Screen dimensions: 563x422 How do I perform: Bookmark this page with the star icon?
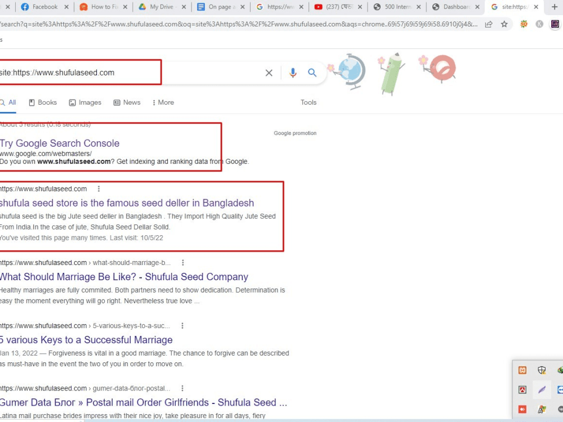(504, 24)
